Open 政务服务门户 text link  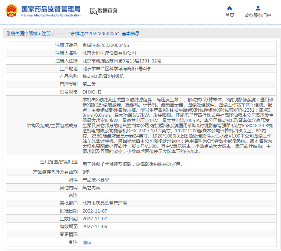[258, 16]
